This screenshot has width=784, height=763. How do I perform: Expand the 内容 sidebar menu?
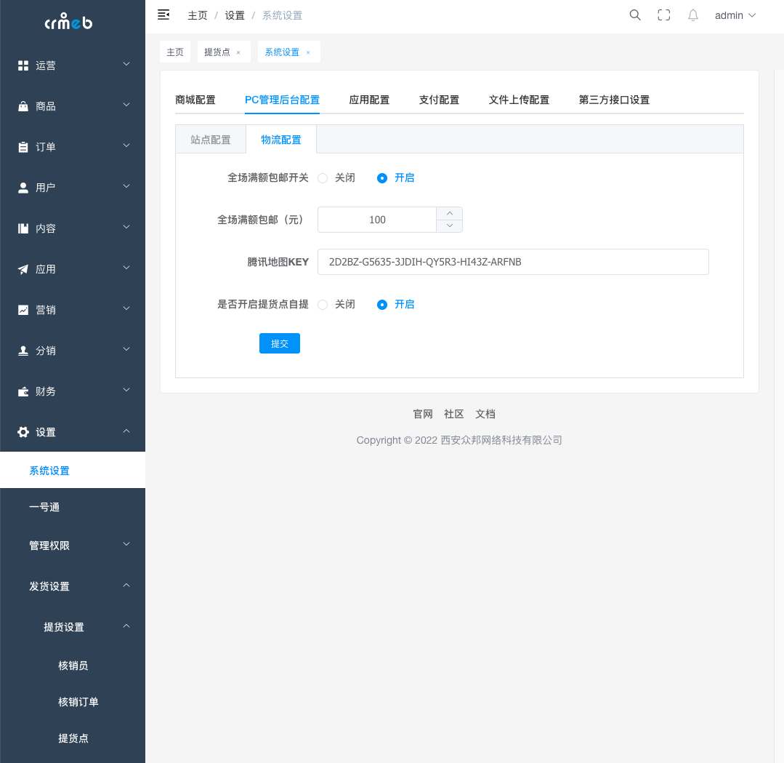tap(126, 227)
